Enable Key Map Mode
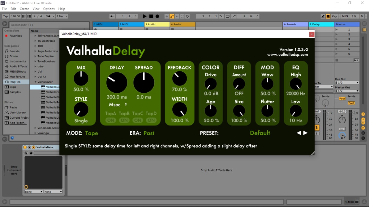This screenshot has width=369, height=207. click(x=334, y=16)
